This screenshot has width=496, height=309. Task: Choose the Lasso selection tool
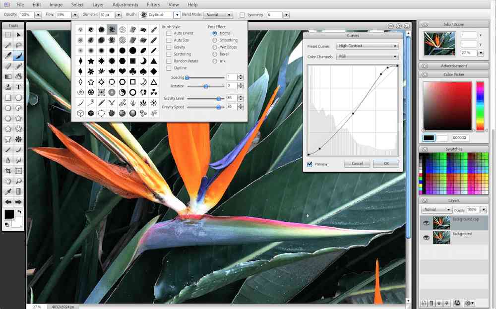tap(18, 45)
